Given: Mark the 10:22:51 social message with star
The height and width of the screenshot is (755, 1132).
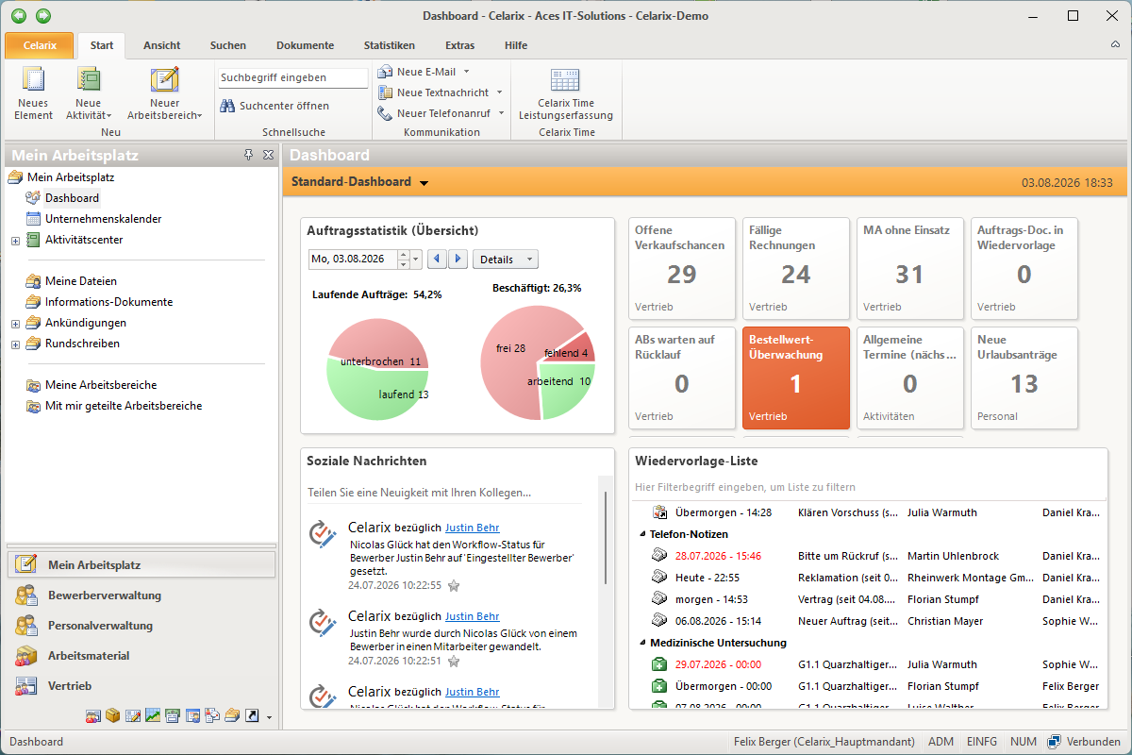Looking at the screenshot, I should [x=454, y=661].
